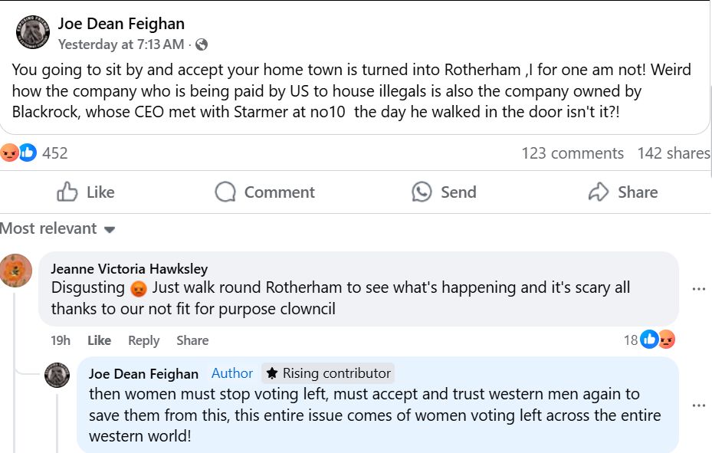The image size is (712, 453).
Task: Click the WhatsApp Send icon
Action: (x=422, y=192)
